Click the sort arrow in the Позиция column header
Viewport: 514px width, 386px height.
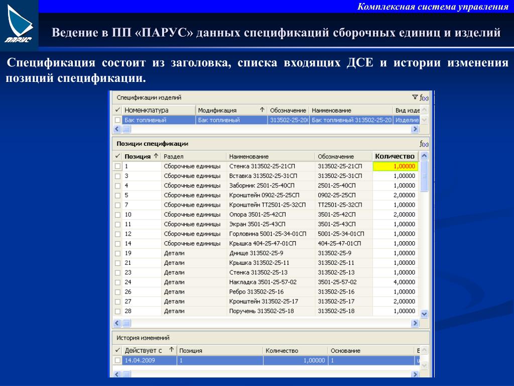pyautogui.click(x=156, y=156)
